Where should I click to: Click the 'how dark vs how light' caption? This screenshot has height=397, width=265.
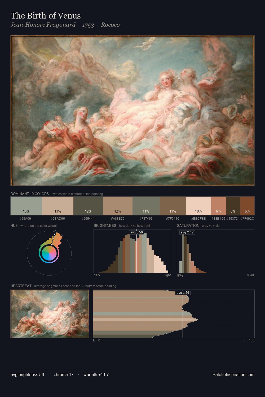pos(135,226)
